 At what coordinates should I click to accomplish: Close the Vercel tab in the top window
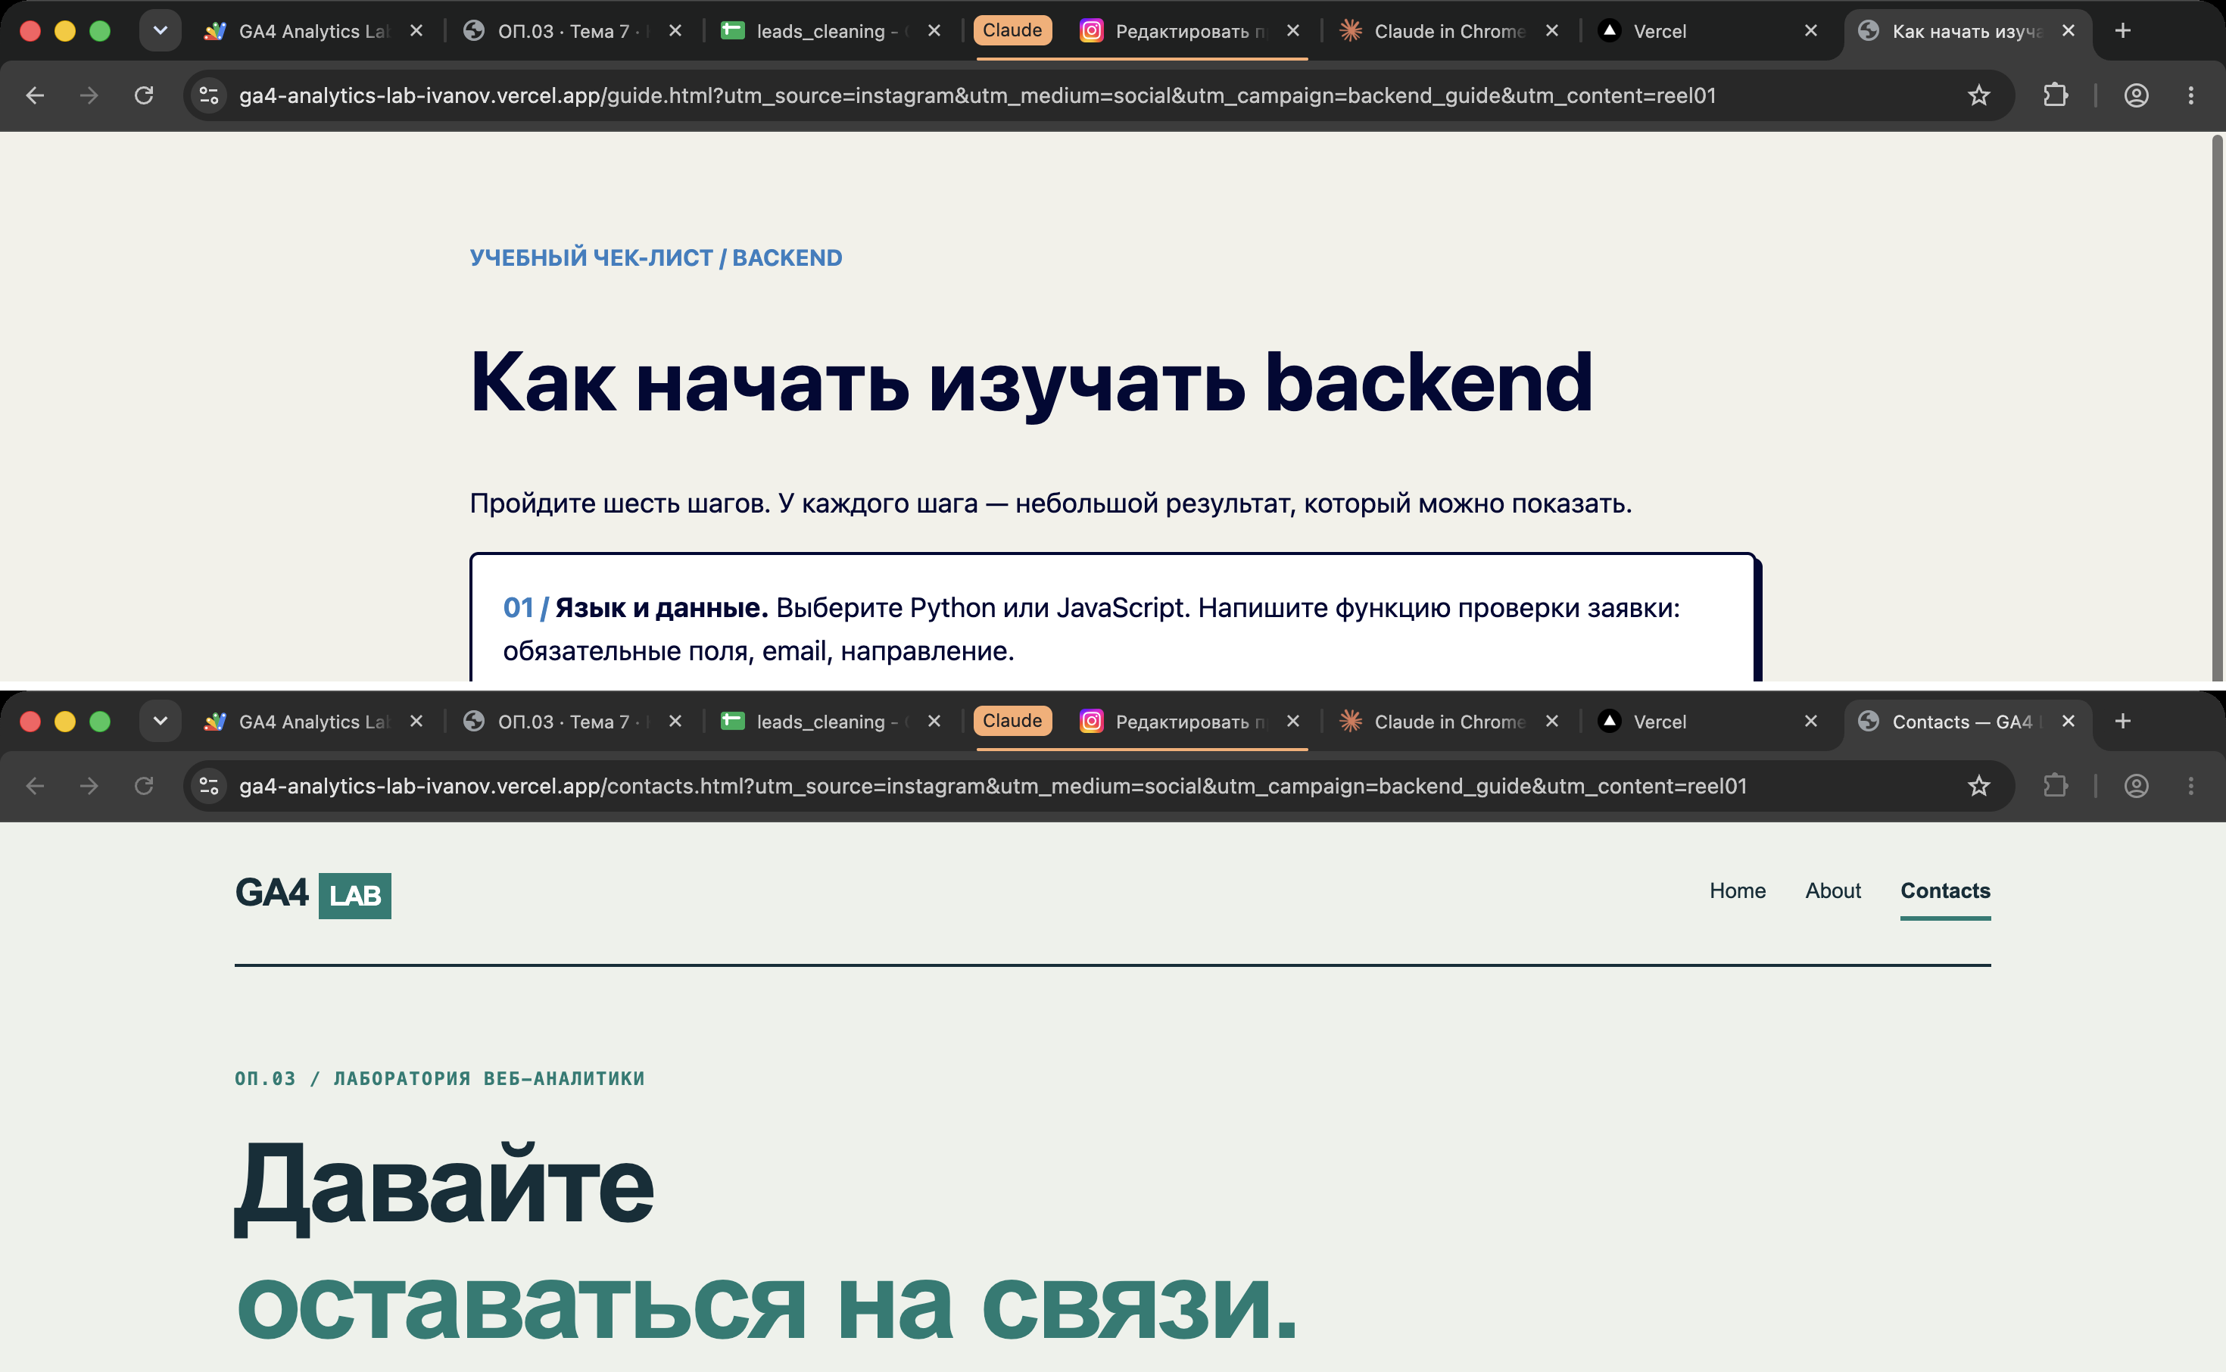tap(1810, 31)
